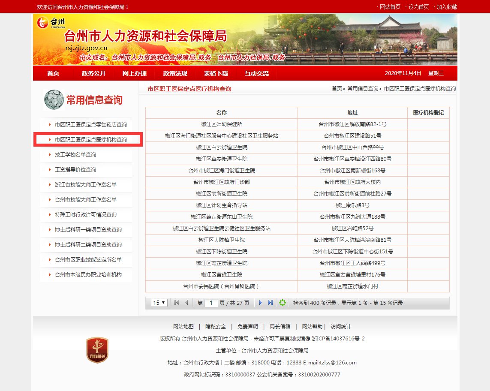Select 表格下载 in the navigation bar
The image size is (490, 391).
pyautogui.click(x=216, y=73)
